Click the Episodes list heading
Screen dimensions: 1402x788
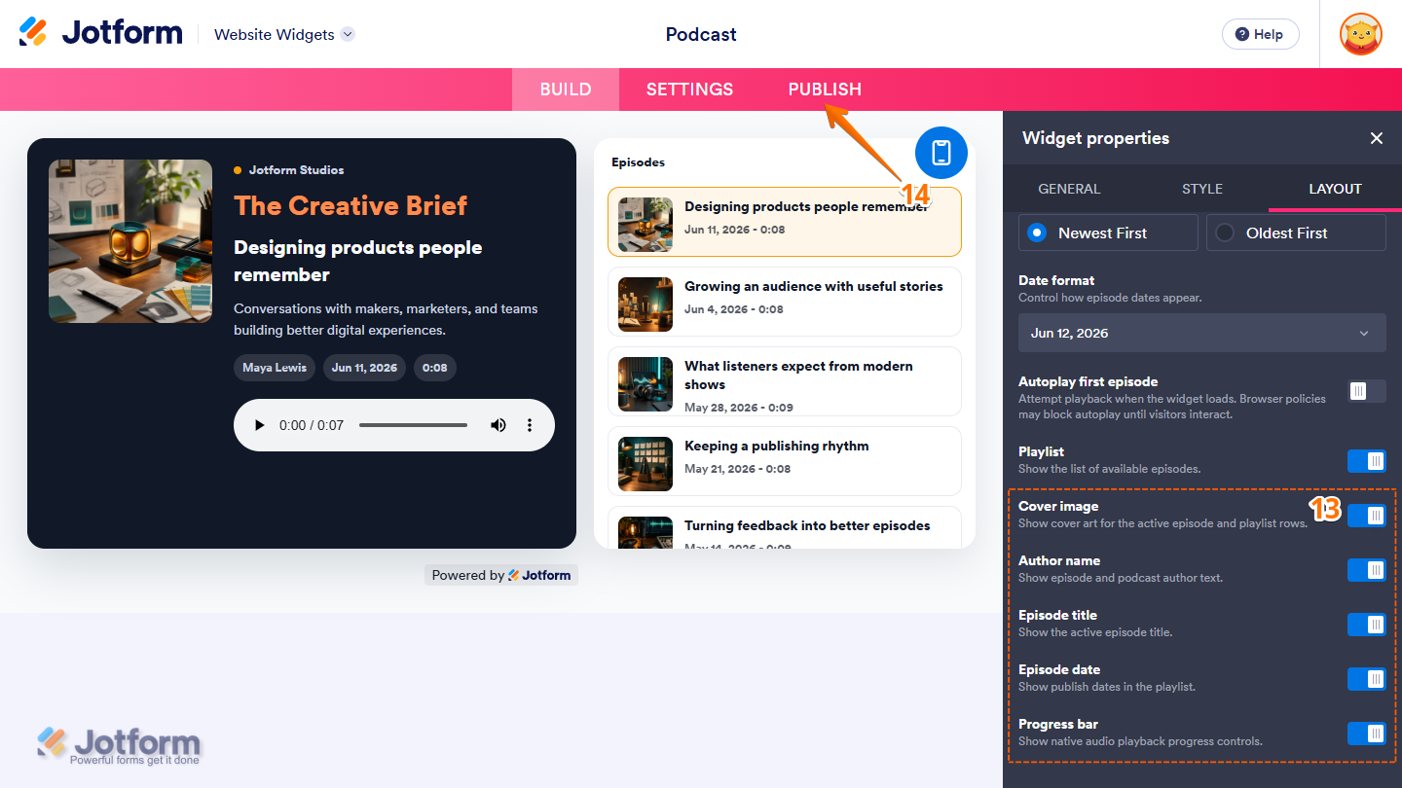pos(639,162)
